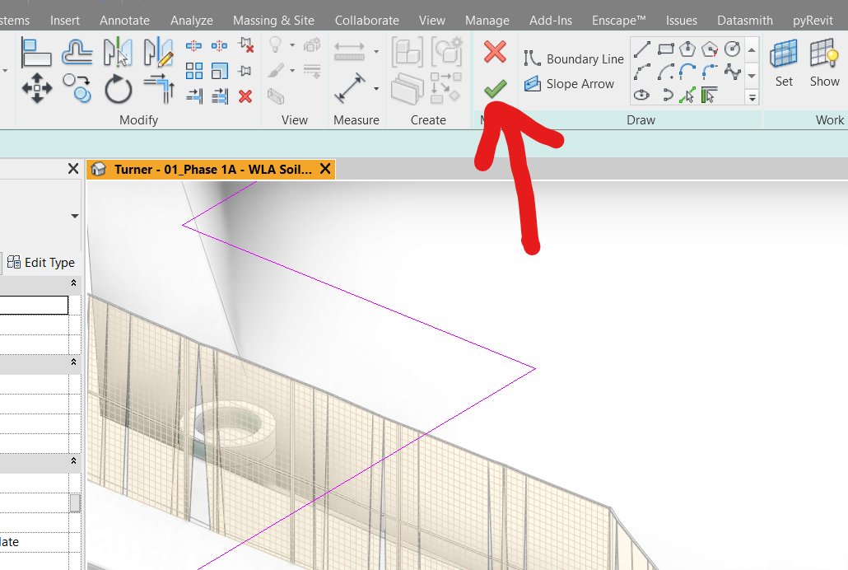
Task: Select the Array tool
Action: click(x=193, y=71)
